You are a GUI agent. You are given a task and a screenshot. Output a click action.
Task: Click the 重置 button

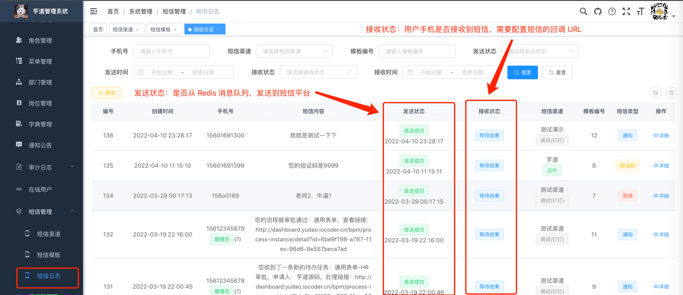(x=557, y=72)
